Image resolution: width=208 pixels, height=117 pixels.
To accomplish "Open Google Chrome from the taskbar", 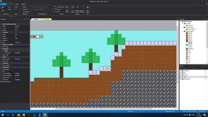I will point(19,115).
